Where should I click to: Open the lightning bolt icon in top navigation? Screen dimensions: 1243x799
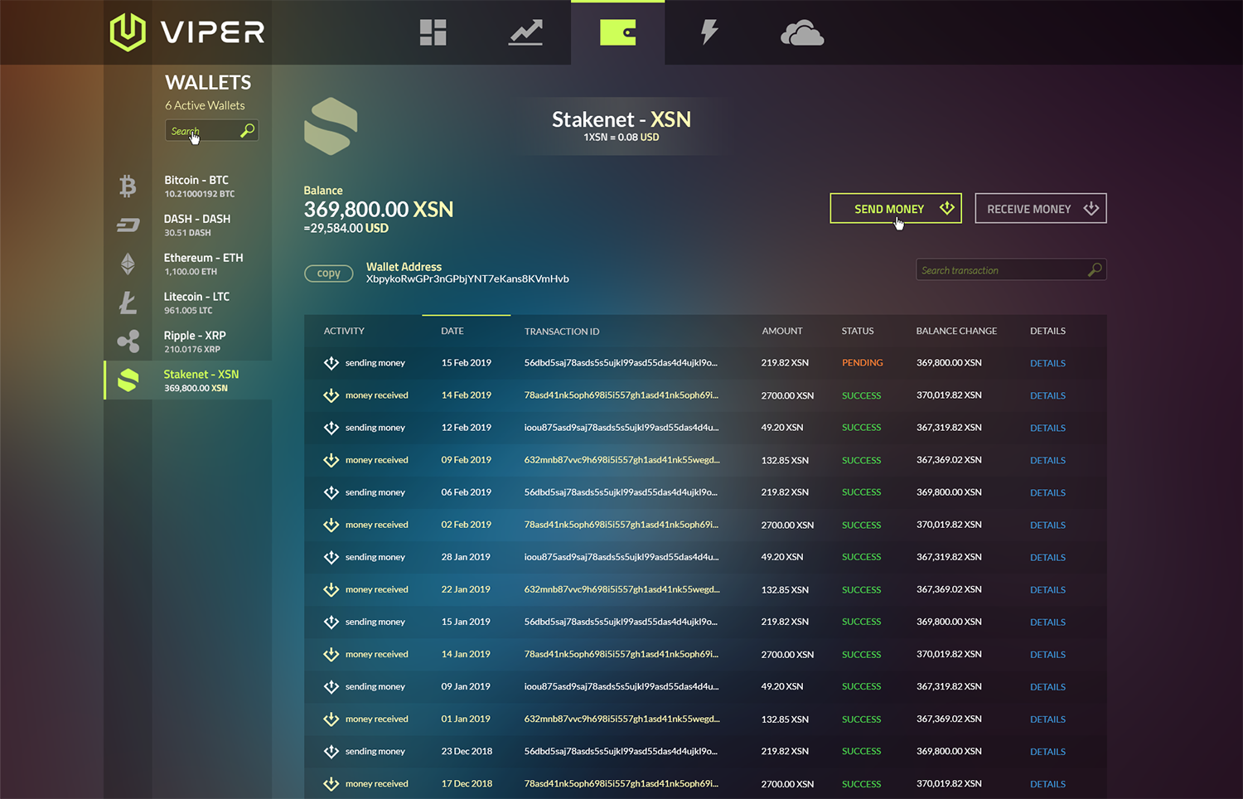coord(709,32)
